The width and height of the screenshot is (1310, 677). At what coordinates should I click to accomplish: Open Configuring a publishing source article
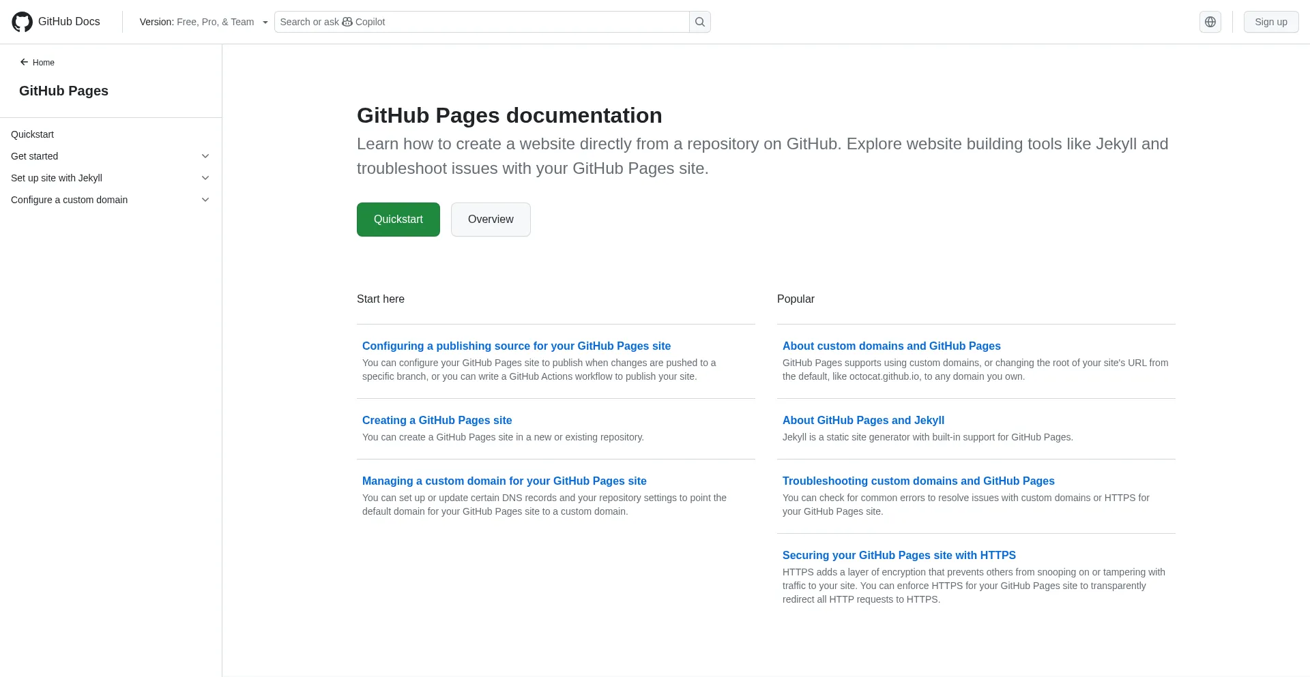(516, 346)
